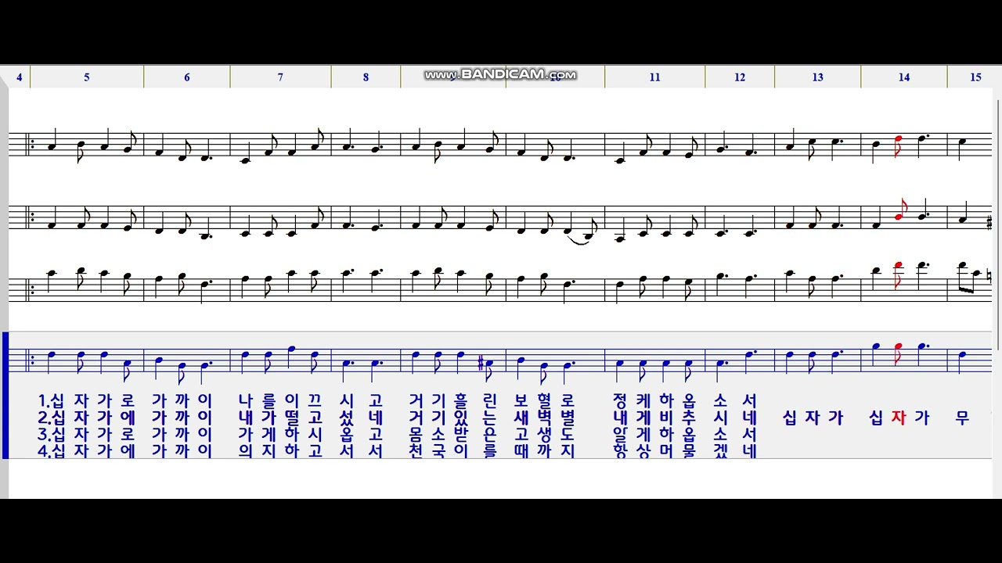Select measure 8 on the top ruler
This screenshot has height=563, width=1002.
366,77
